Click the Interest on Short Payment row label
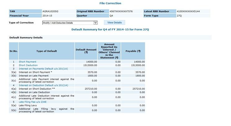Screen dimensions: 231x126 [35, 72]
